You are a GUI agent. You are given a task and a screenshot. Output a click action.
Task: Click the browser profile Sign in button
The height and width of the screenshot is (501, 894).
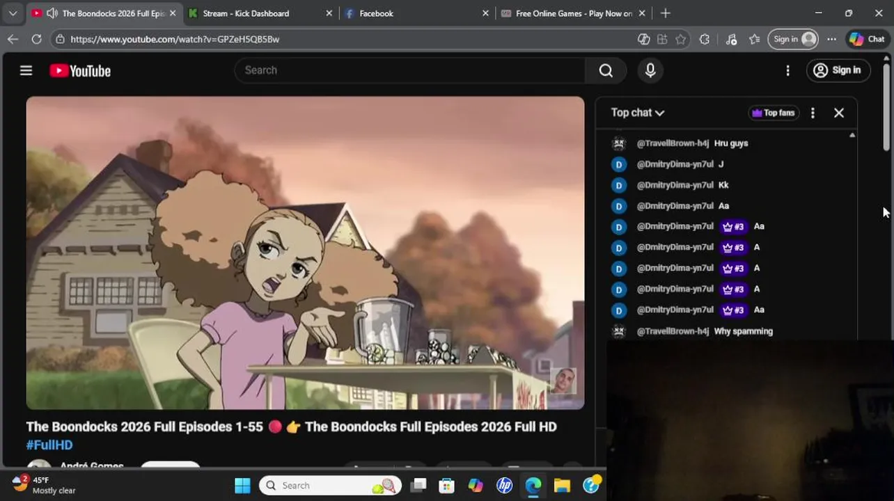[x=793, y=39]
